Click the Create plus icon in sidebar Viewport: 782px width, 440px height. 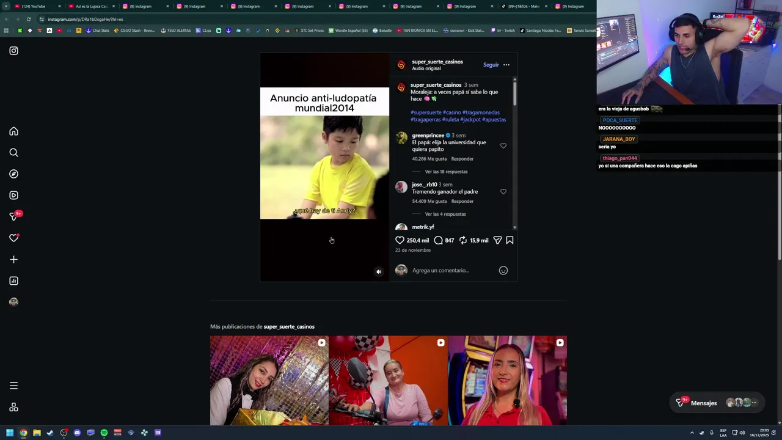13,259
